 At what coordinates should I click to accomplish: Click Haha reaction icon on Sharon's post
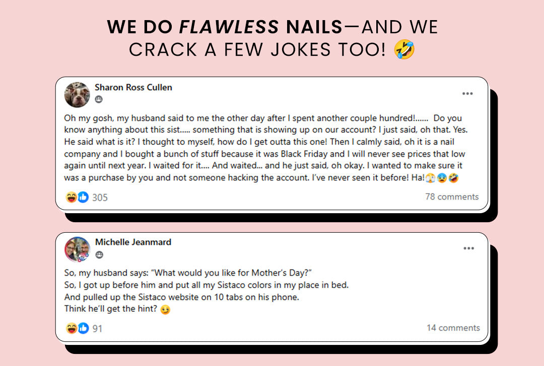point(72,197)
